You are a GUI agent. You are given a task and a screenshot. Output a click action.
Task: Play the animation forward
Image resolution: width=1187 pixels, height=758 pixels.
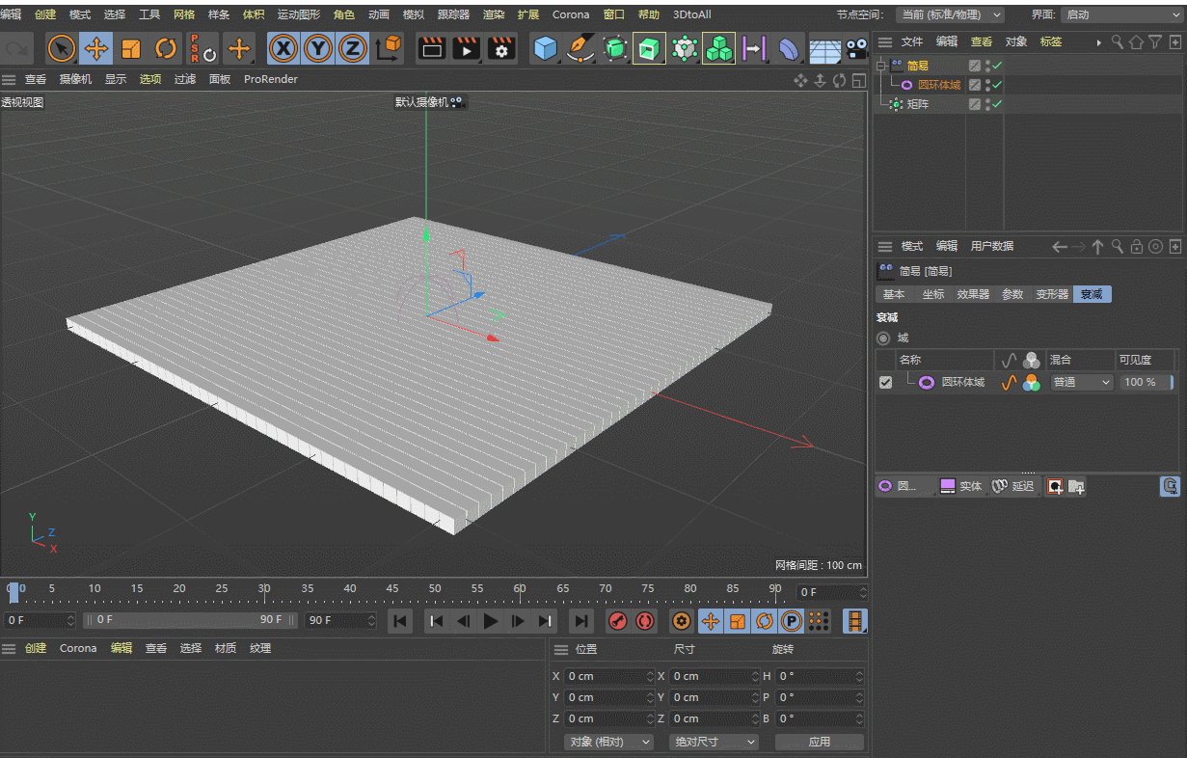(x=491, y=621)
